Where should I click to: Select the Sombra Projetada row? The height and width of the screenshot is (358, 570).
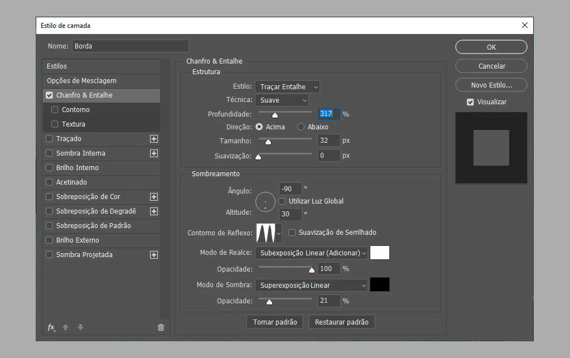tap(102, 255)
